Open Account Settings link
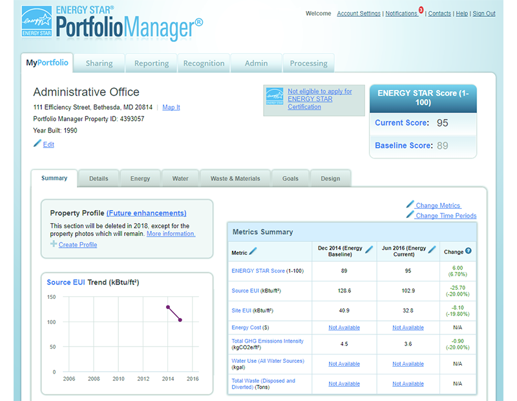The image size is (517, 401). point(359,14)
